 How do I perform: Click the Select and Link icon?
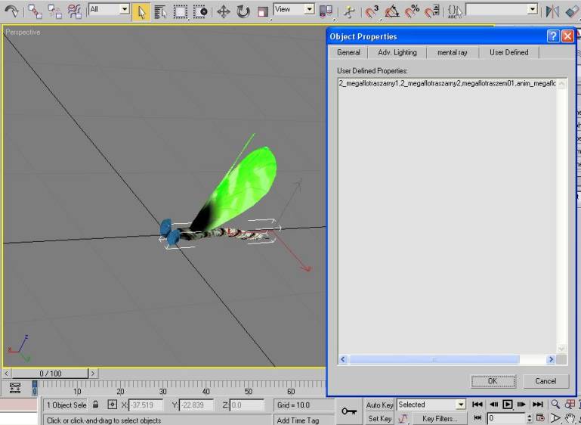(x=36, y=11)
